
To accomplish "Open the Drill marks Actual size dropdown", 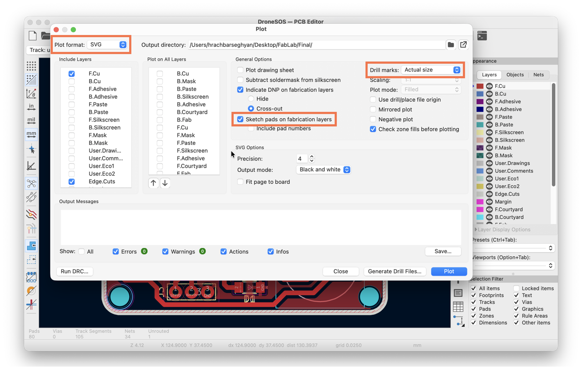I will [x=431, y=70].
